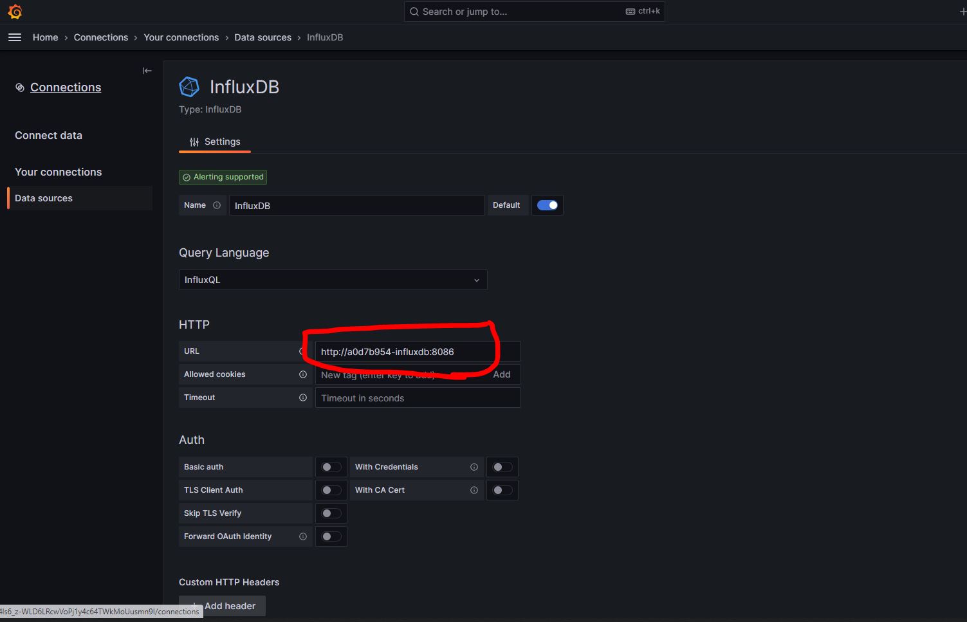Click the Connections plug icon
This screenshot has width=967, height=622.
coord(20,87)
